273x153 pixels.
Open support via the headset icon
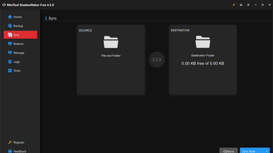click(x=241, y=5)
